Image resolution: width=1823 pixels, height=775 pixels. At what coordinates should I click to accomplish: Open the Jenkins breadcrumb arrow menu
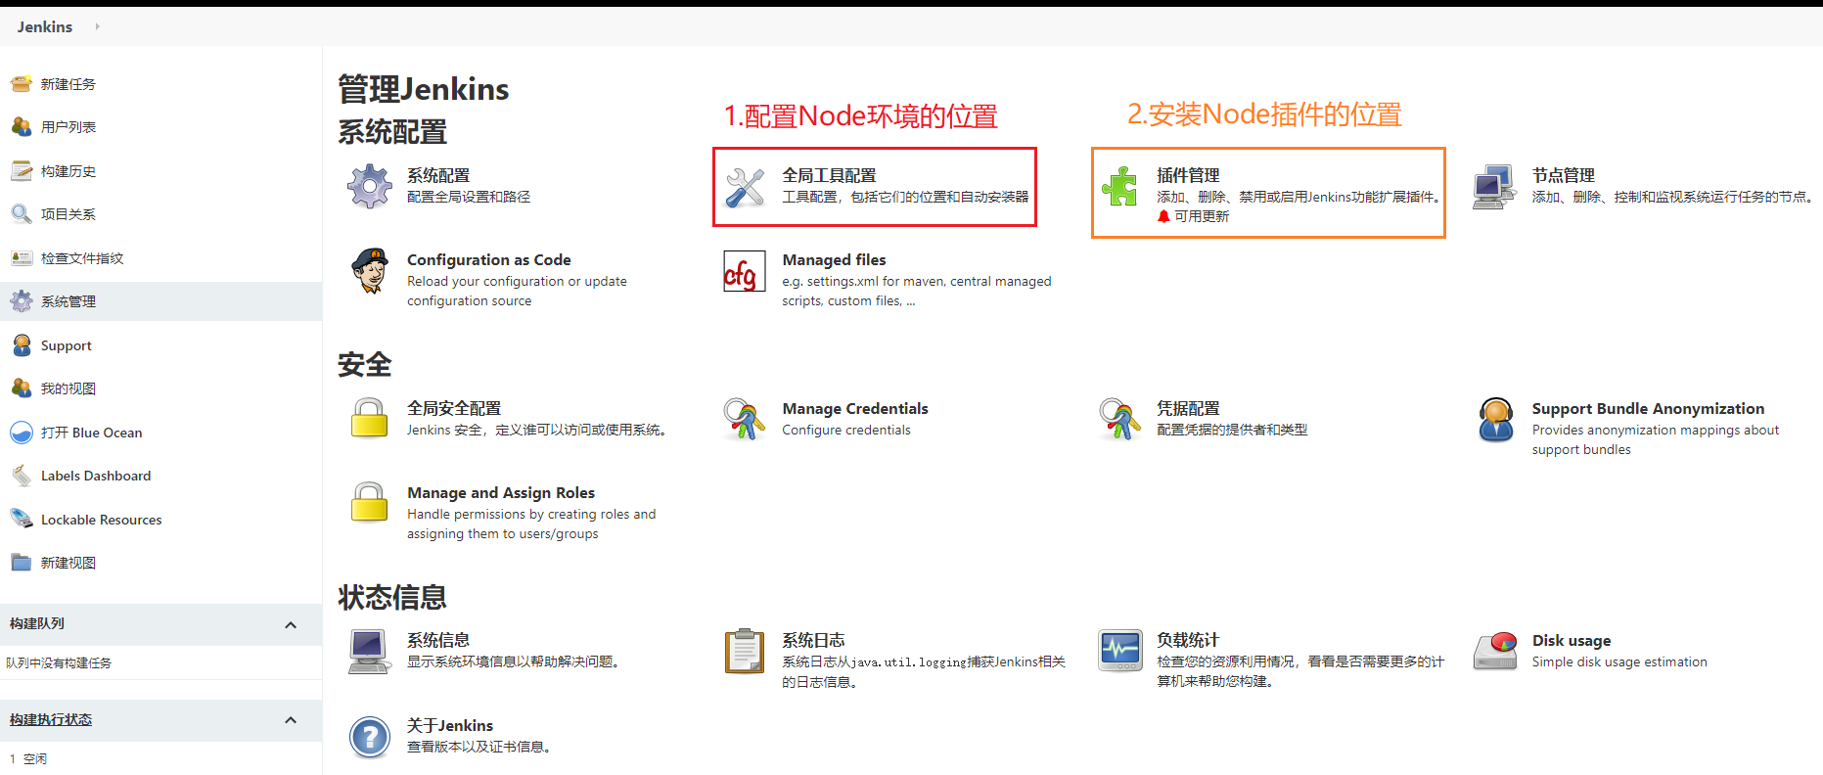point(97,26)
